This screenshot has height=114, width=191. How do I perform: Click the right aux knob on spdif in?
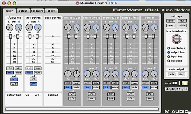(x=154, y=27)
